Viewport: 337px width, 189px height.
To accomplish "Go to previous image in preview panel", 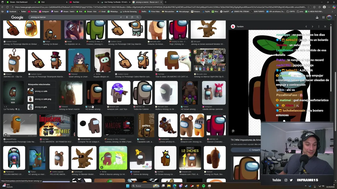I will click(306, 27).
